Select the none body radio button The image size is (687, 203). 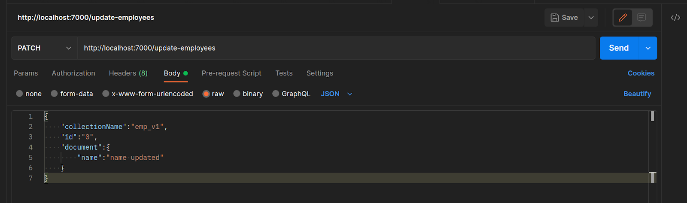(x=19, y=94)
